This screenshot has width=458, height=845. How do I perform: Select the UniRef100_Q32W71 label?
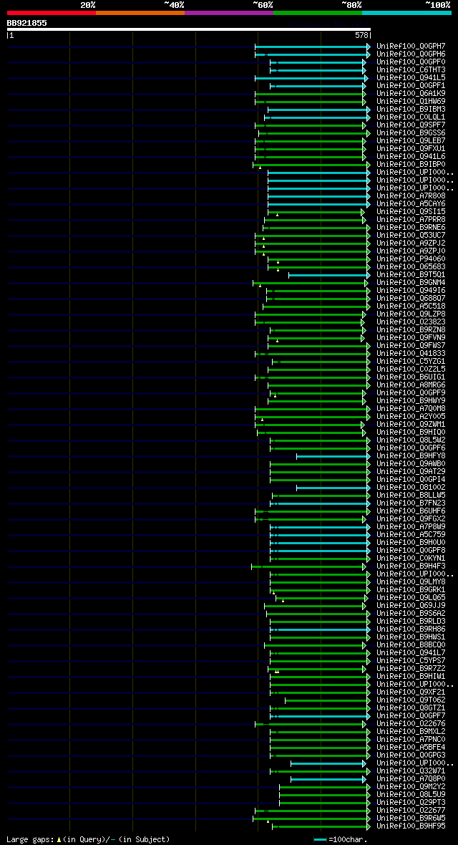pyautogui.click(x=411, y=771)
